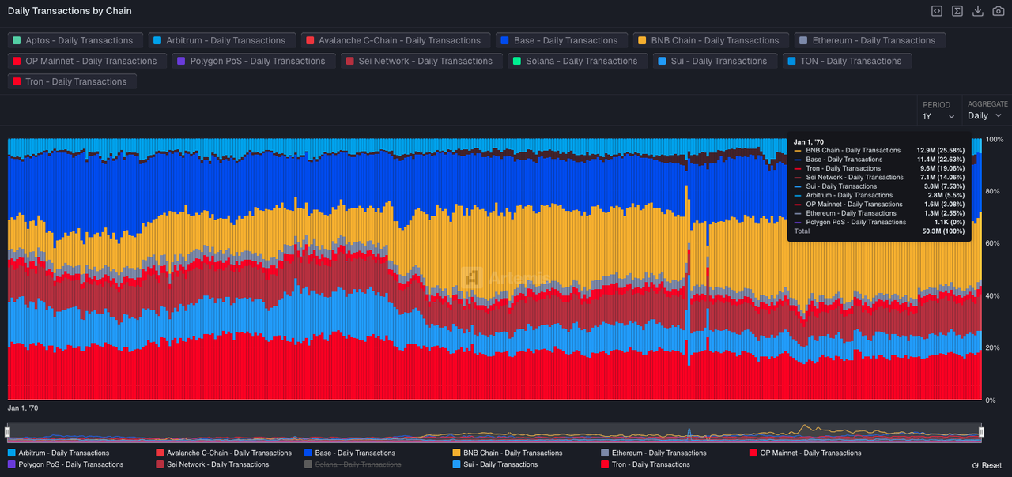Hide Arbitrum series in the bottom legend
This screenshot has height=477, width=1012.
[x=59, y=453]
